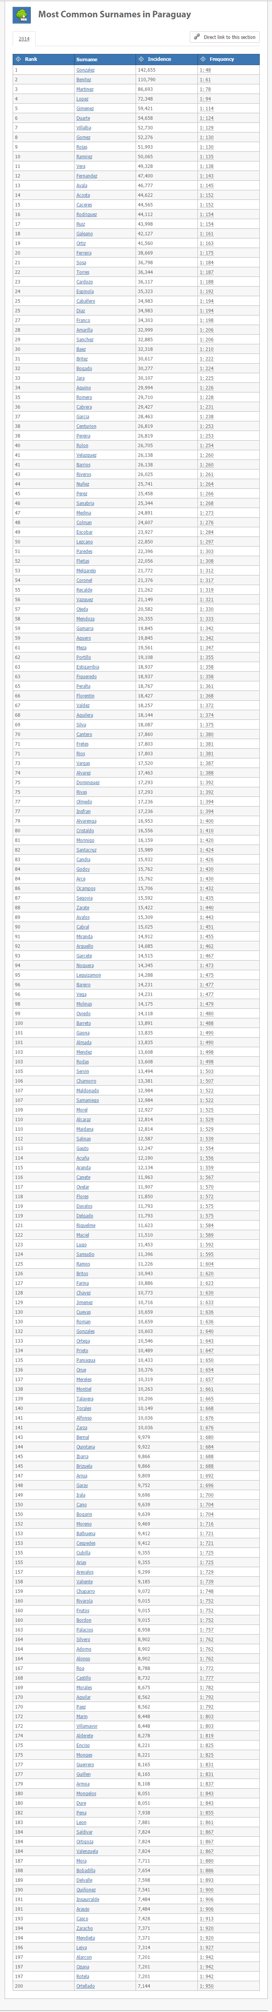Click the Mendoza surname link
This screenshot has width=272, height=2012.
tap(85, 619)
